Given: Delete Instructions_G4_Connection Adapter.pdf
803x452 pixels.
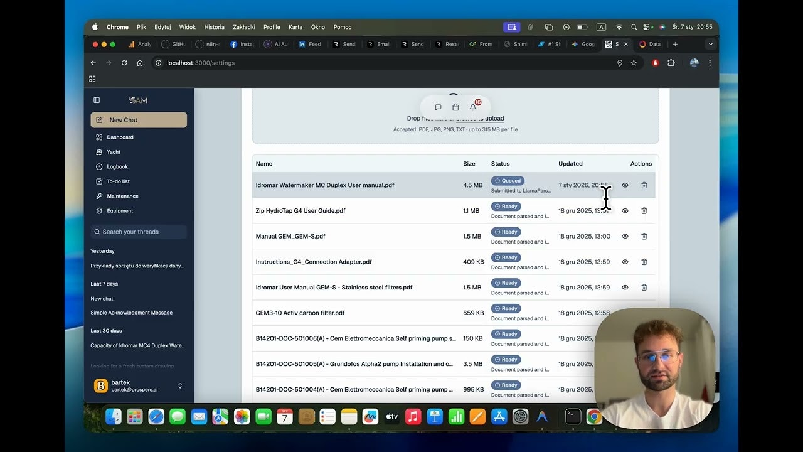Looking at the screenshot, I should coord(644,262).
